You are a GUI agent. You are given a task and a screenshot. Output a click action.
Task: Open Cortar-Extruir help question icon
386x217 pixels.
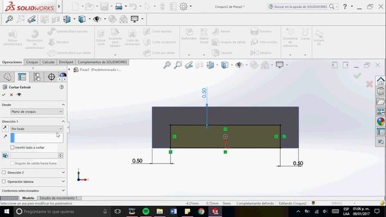[x=62, y=87]
